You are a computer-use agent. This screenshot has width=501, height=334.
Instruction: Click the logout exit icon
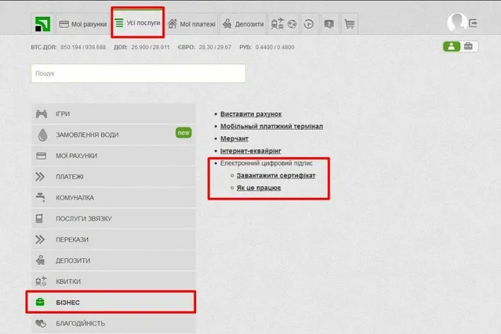point(474,23)
